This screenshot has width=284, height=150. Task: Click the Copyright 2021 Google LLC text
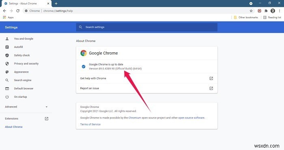point(108,111)
